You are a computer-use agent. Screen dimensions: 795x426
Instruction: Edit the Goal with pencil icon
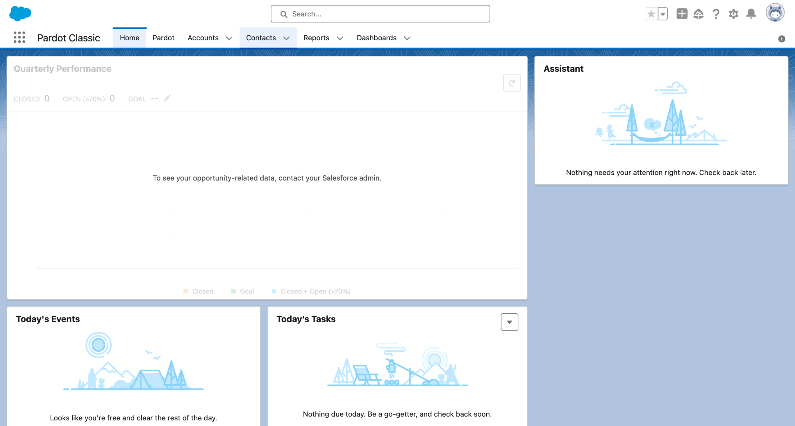point(167,98)
